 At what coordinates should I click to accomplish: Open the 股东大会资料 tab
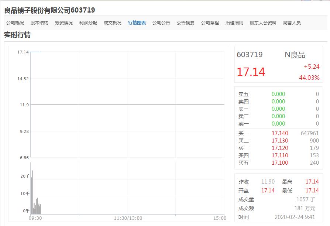pyautogui.click(x=263, y=23)
